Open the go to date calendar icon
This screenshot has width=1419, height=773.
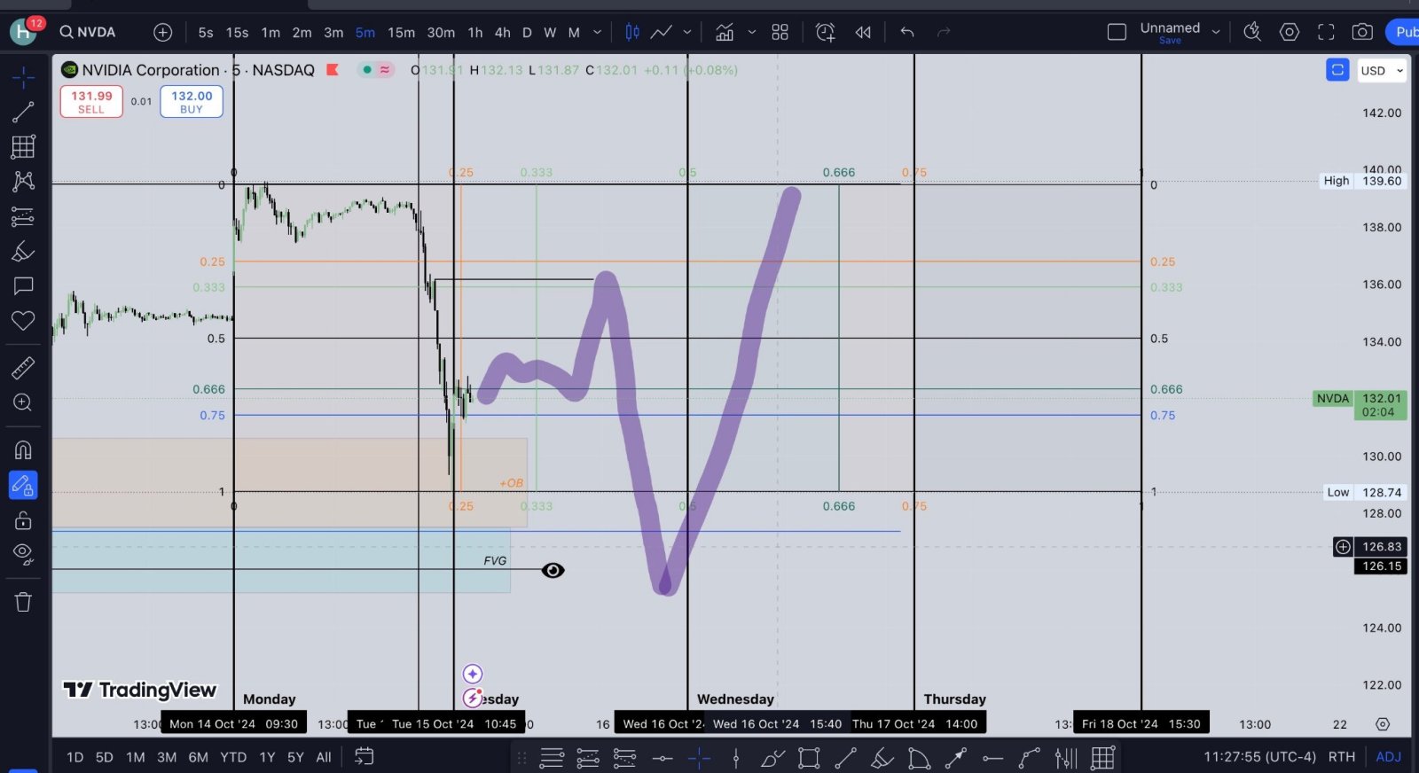(365, 756)
